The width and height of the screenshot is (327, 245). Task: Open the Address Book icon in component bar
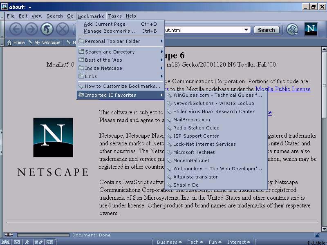click(49, 242)
